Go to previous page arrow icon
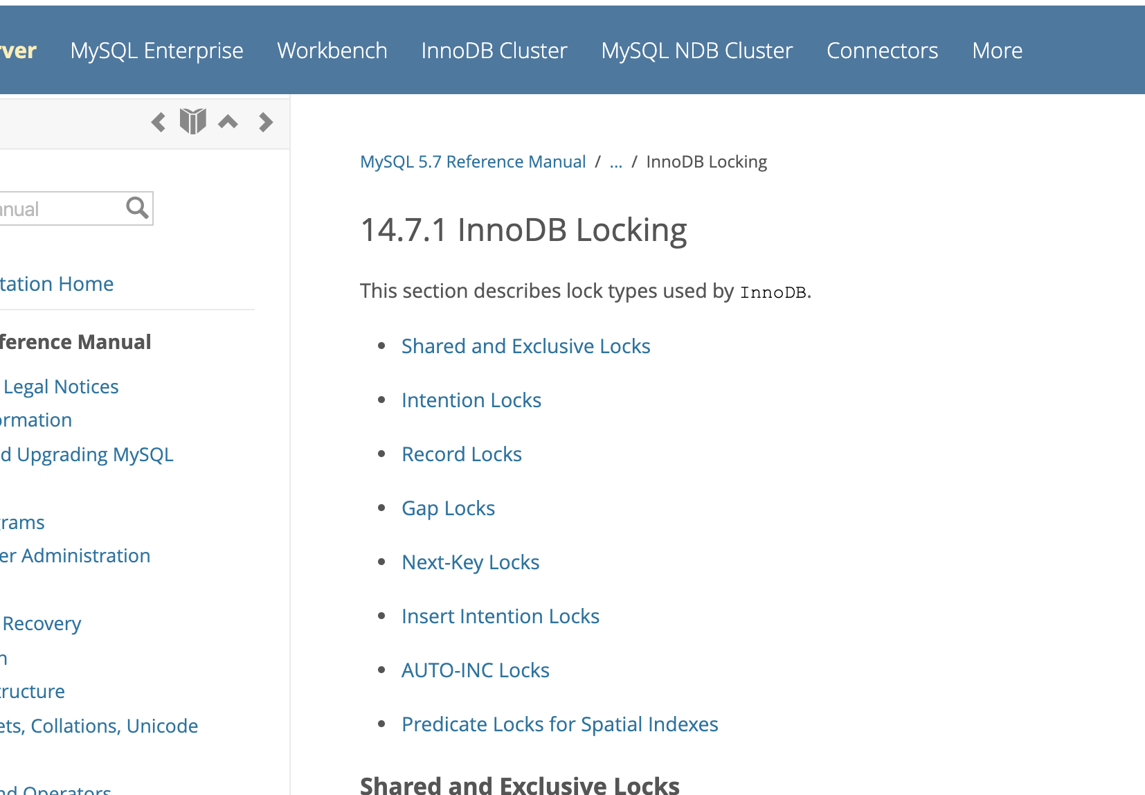 (159, 123)
